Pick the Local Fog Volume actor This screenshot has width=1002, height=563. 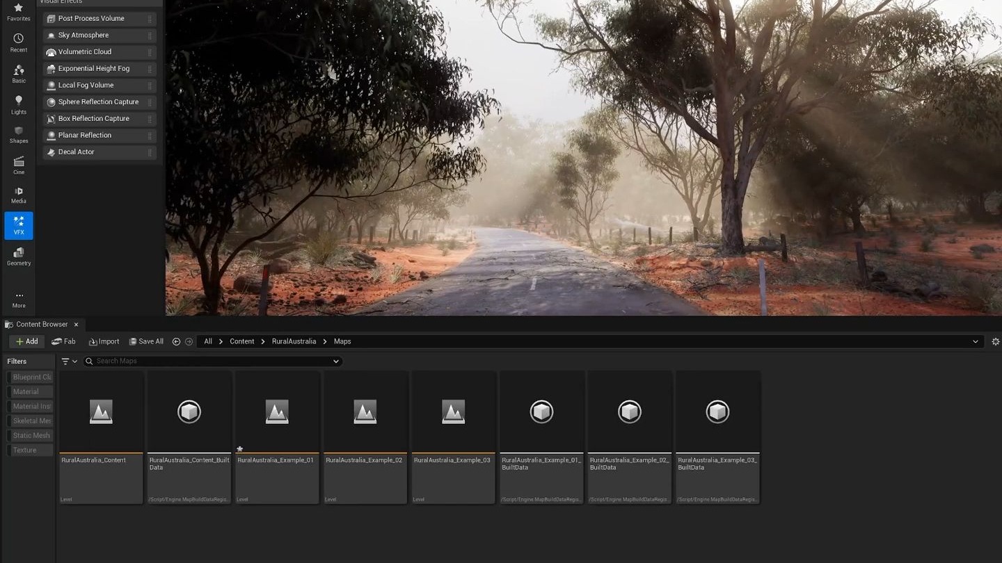100,85
